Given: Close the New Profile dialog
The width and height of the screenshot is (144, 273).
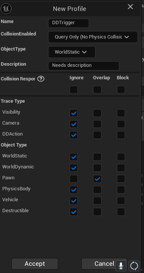Looking at the screenshot, I should (x=130, y=7).
